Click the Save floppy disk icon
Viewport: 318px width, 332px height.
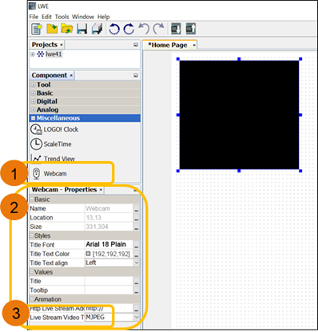82,29
